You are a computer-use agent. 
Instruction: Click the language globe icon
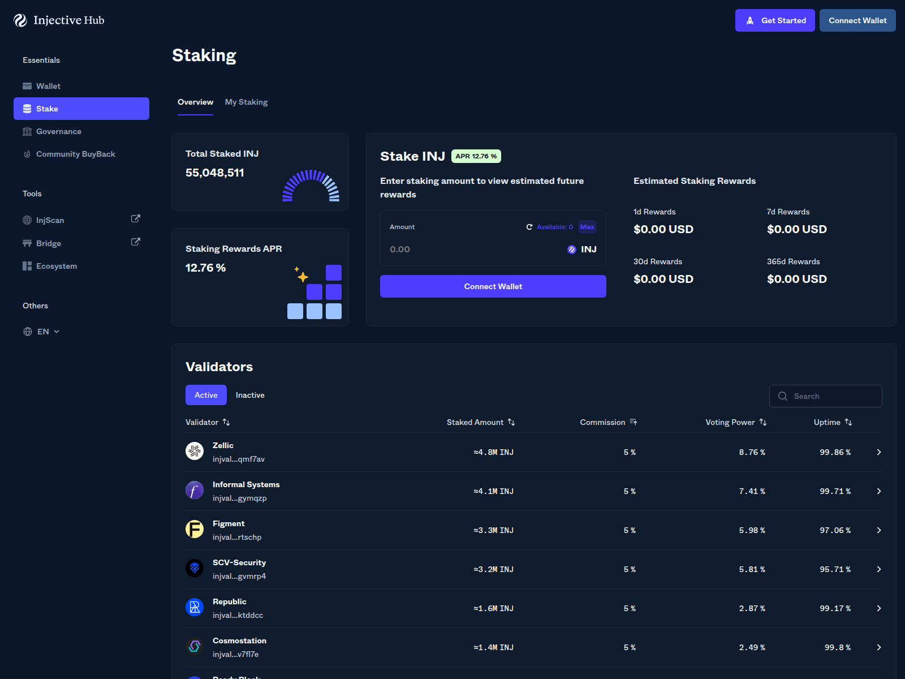[x=28, y=332]
